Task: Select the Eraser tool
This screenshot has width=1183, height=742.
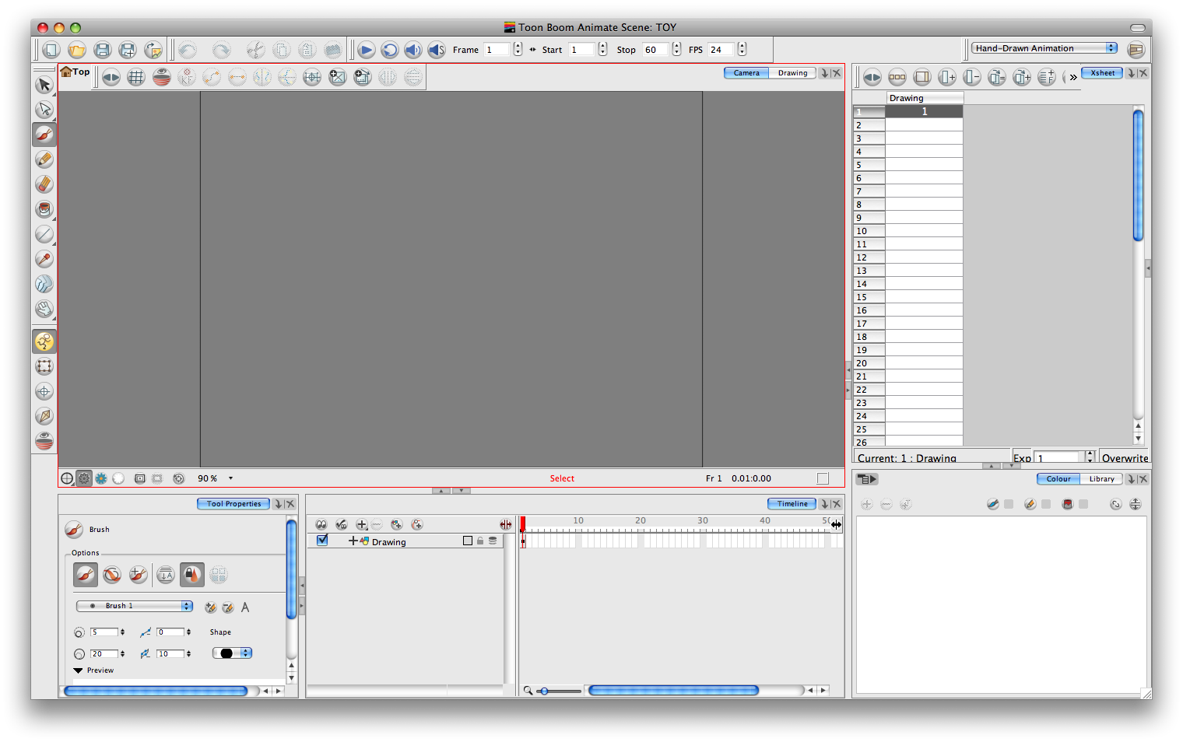Action: point(44,184)
